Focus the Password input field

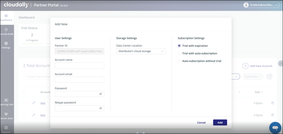pos(79,94)
